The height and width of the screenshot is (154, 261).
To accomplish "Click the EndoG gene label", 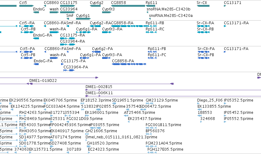I will [39, 9].
